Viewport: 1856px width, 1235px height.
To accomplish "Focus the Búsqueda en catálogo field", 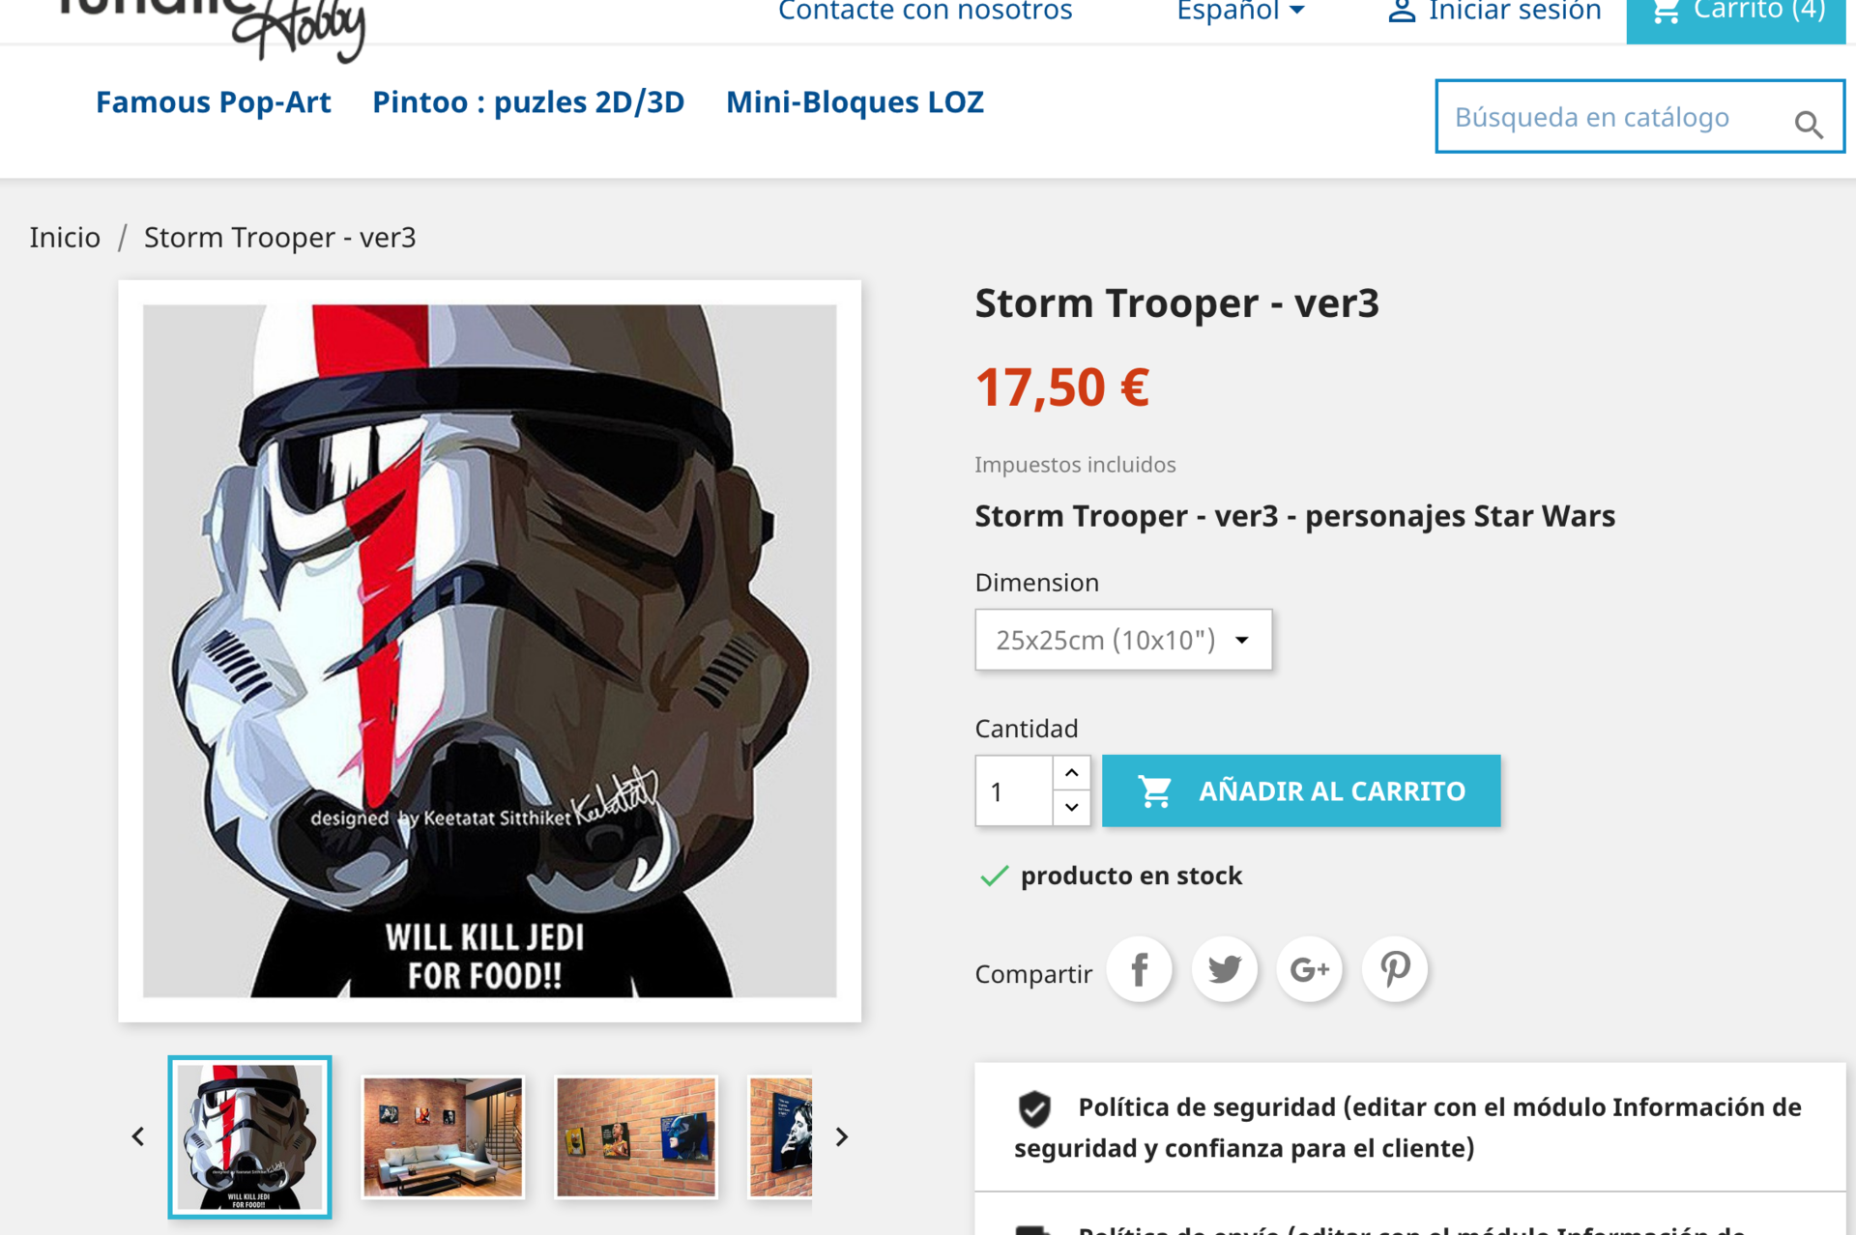I will pos(1612,117).
